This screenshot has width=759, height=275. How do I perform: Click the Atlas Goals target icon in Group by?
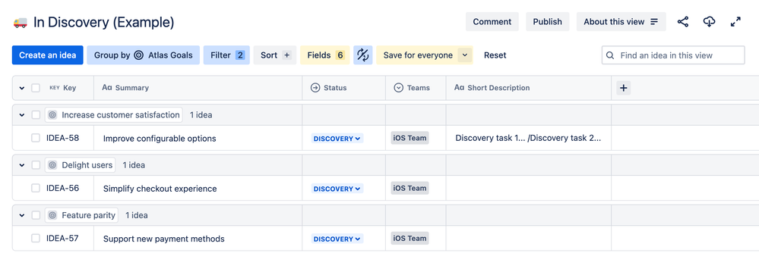click(x=138, y=55)
